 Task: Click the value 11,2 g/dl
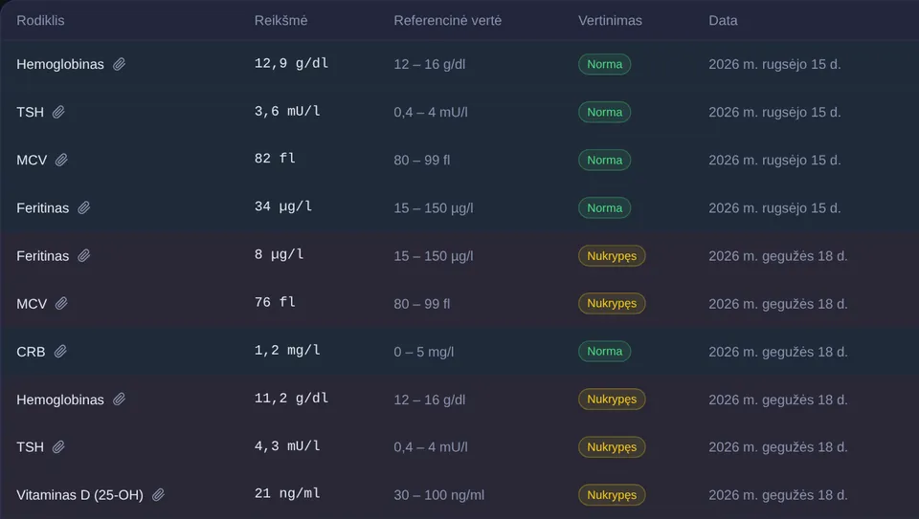click(x=291, y=400)
